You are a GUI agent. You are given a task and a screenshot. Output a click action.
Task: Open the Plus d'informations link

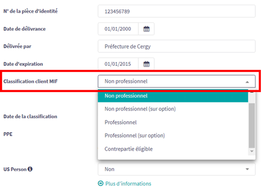point(128,184)
